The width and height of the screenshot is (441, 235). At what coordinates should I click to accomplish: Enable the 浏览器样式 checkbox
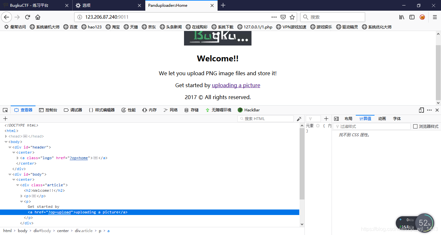pos(415,127)
